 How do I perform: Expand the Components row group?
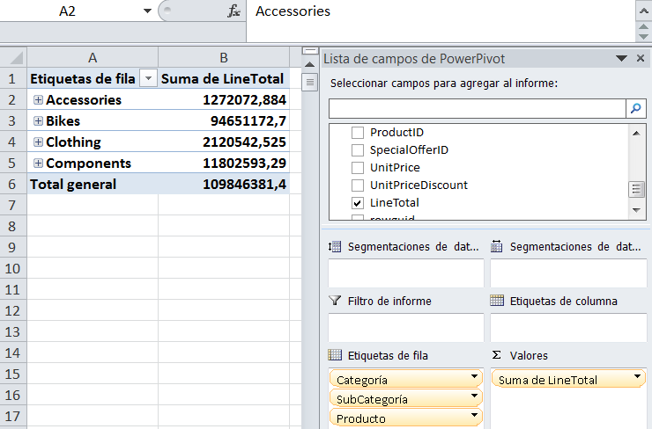coord(38,164)
